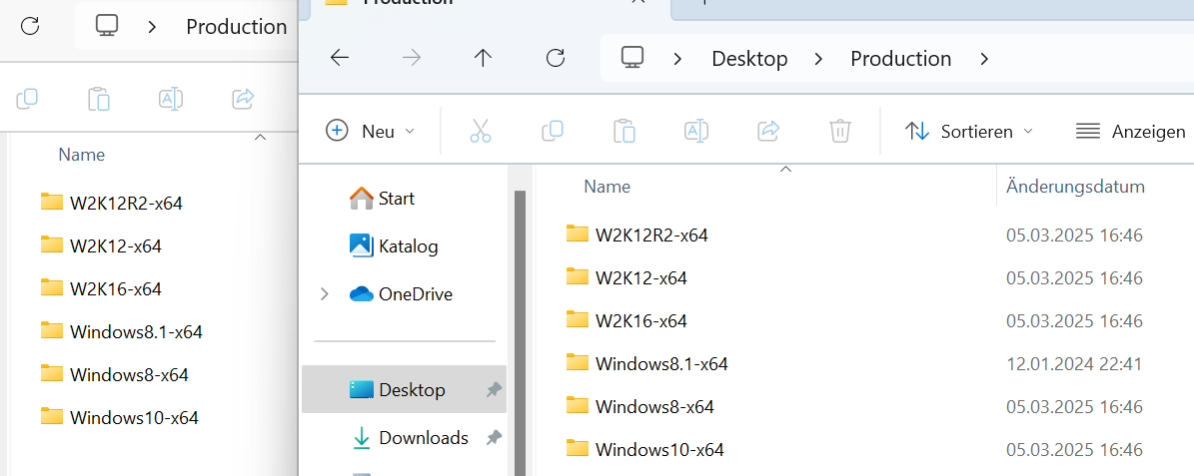The width and height of the screenshot is (1194, 476).
Task: Click the Forward arrow in front window
Action: point(412,59)
